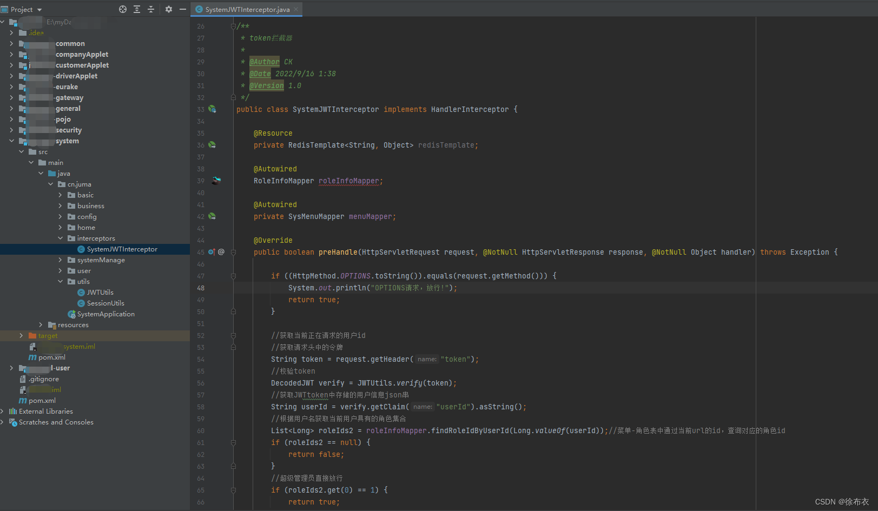This screenshot has height=511, width=878.
Task: Fold the preHandle method at line 45
Action: 233,252
